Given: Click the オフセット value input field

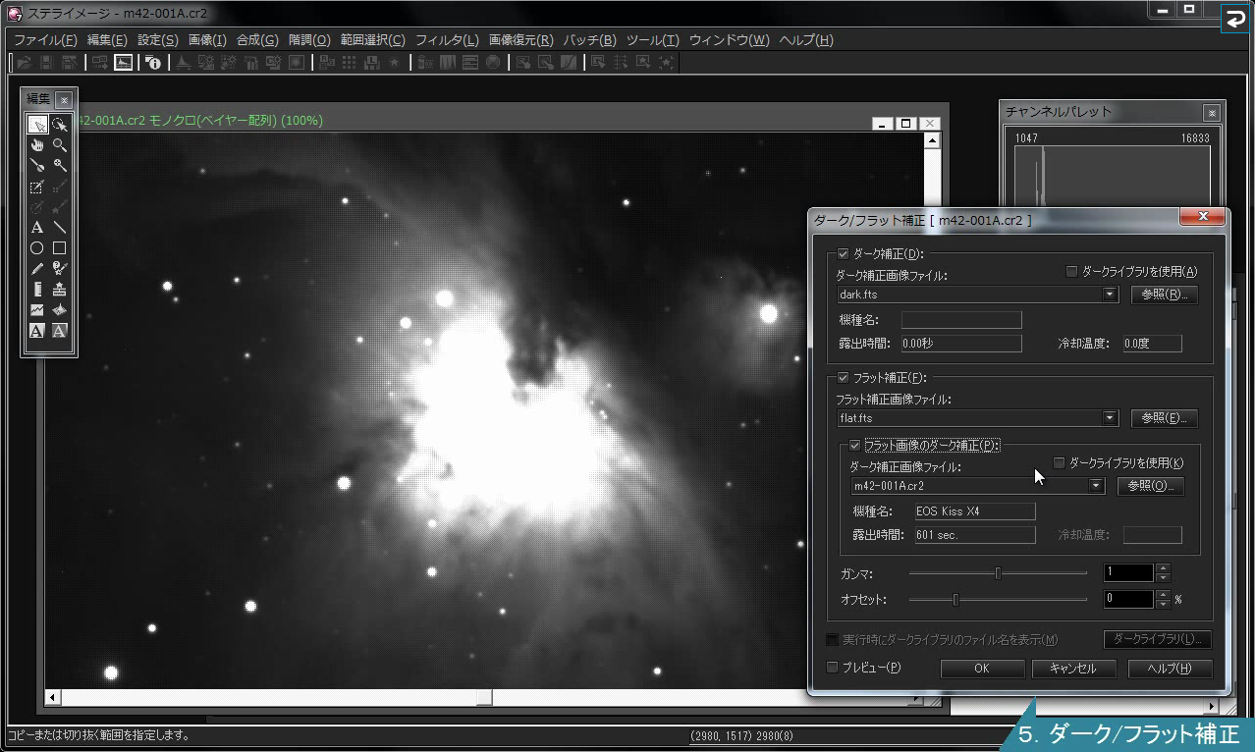Looking at the screenshot, I should point(1127,599).
